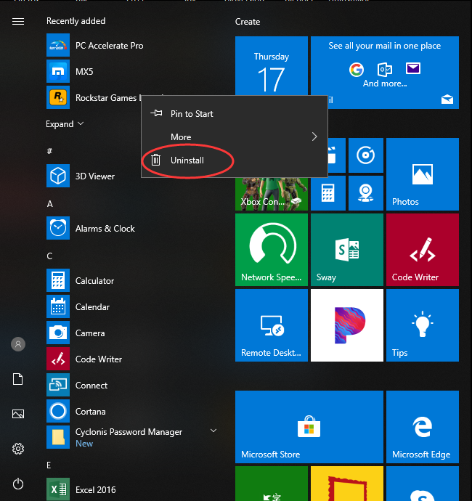Image resolution: width=472 pixels, height=501 pixels.
Task: Open the Maps small tile
Action: pos(366,193)
